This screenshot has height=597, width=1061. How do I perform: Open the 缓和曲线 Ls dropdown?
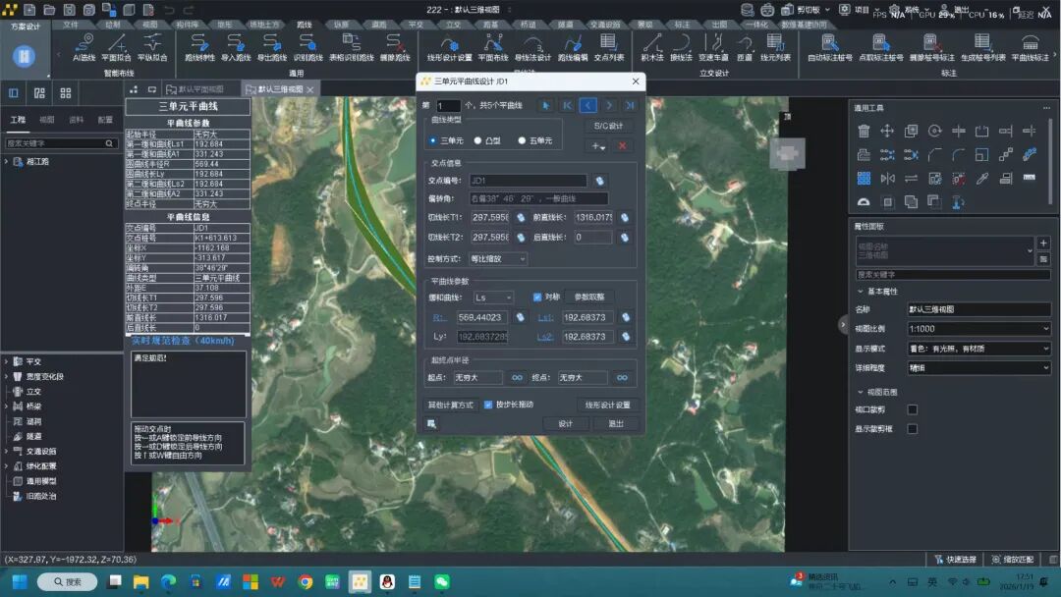pos(493,298)
